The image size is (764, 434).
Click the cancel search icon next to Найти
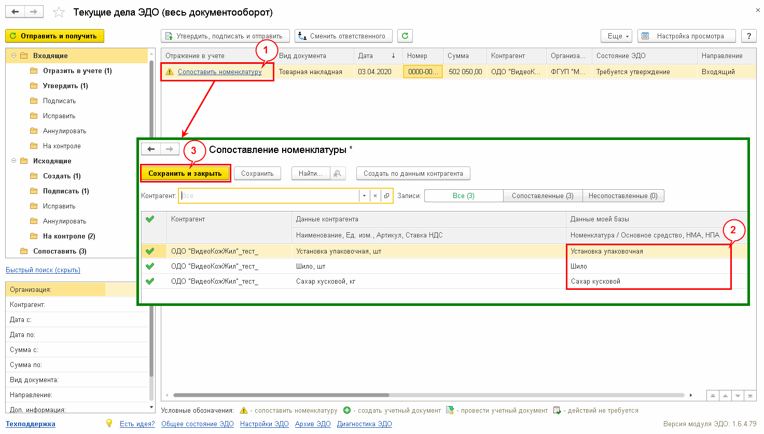click(x=338, y=173)
